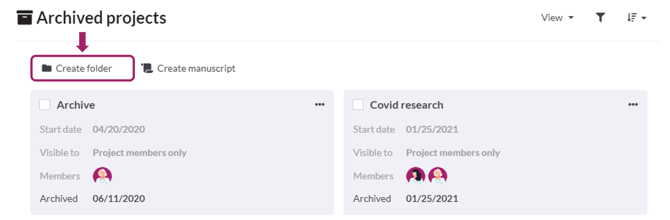Click the Archived projects heading

[101, 18]
